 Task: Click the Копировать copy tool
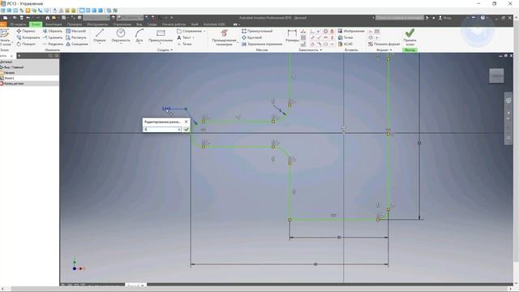click(x=28, y=37)
